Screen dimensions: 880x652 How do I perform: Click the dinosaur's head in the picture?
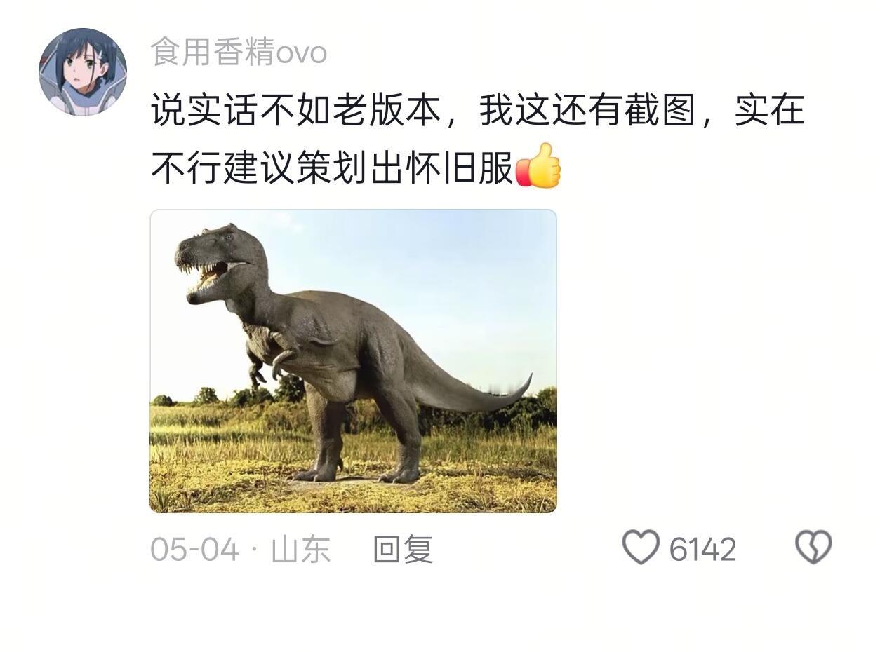coord(219,263)
